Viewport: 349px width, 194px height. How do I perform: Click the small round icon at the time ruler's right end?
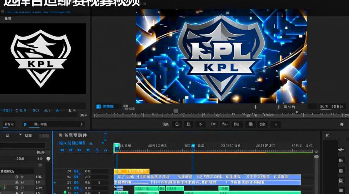(316, 152)
